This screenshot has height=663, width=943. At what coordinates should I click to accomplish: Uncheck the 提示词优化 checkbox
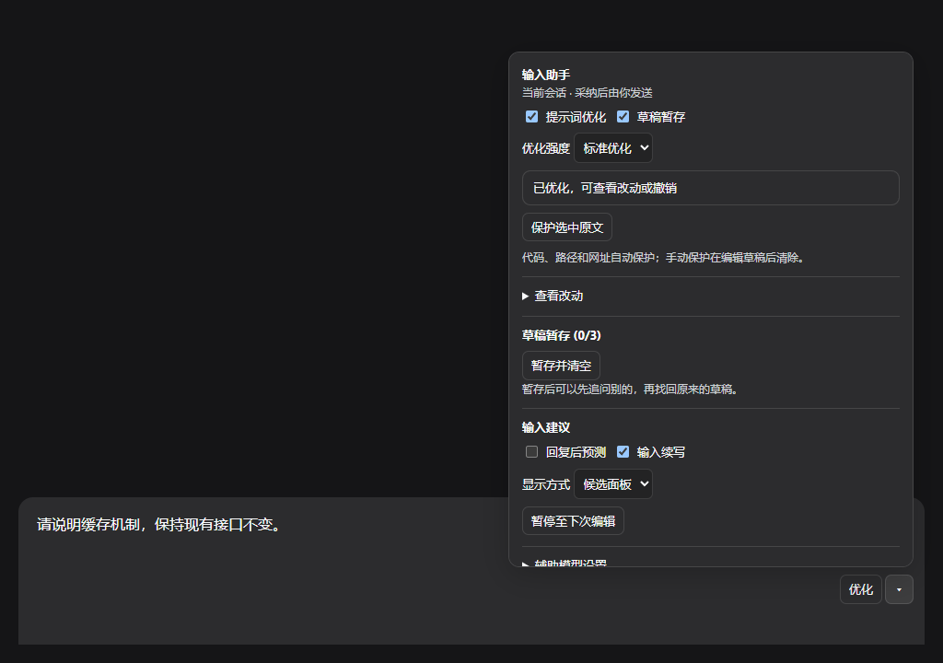[531, 117]
